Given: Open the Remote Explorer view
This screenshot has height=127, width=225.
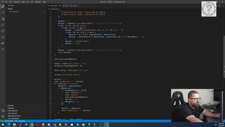Looking at the screenshot, I should pos(3,37).
